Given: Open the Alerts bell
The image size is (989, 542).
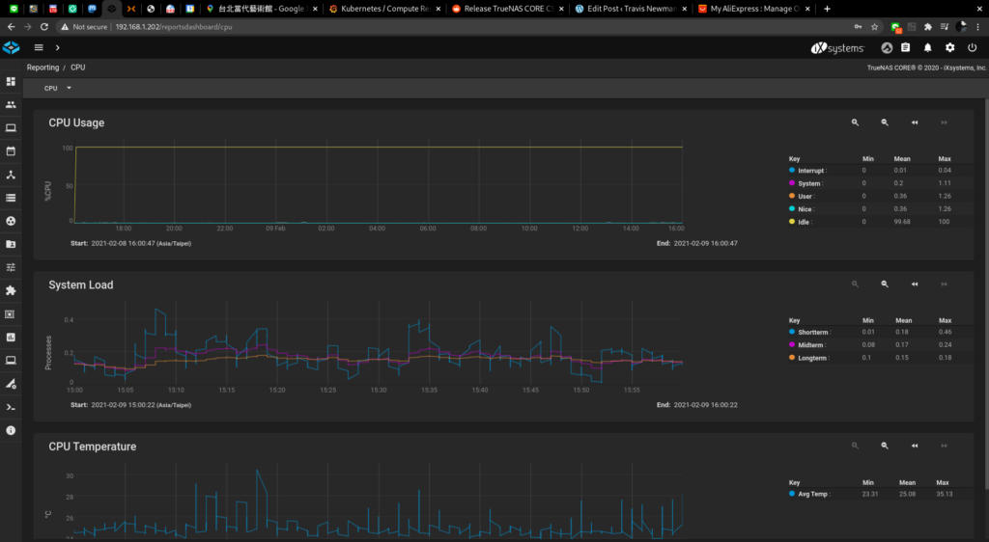Looking at the screenshot, I should (928, 48).
